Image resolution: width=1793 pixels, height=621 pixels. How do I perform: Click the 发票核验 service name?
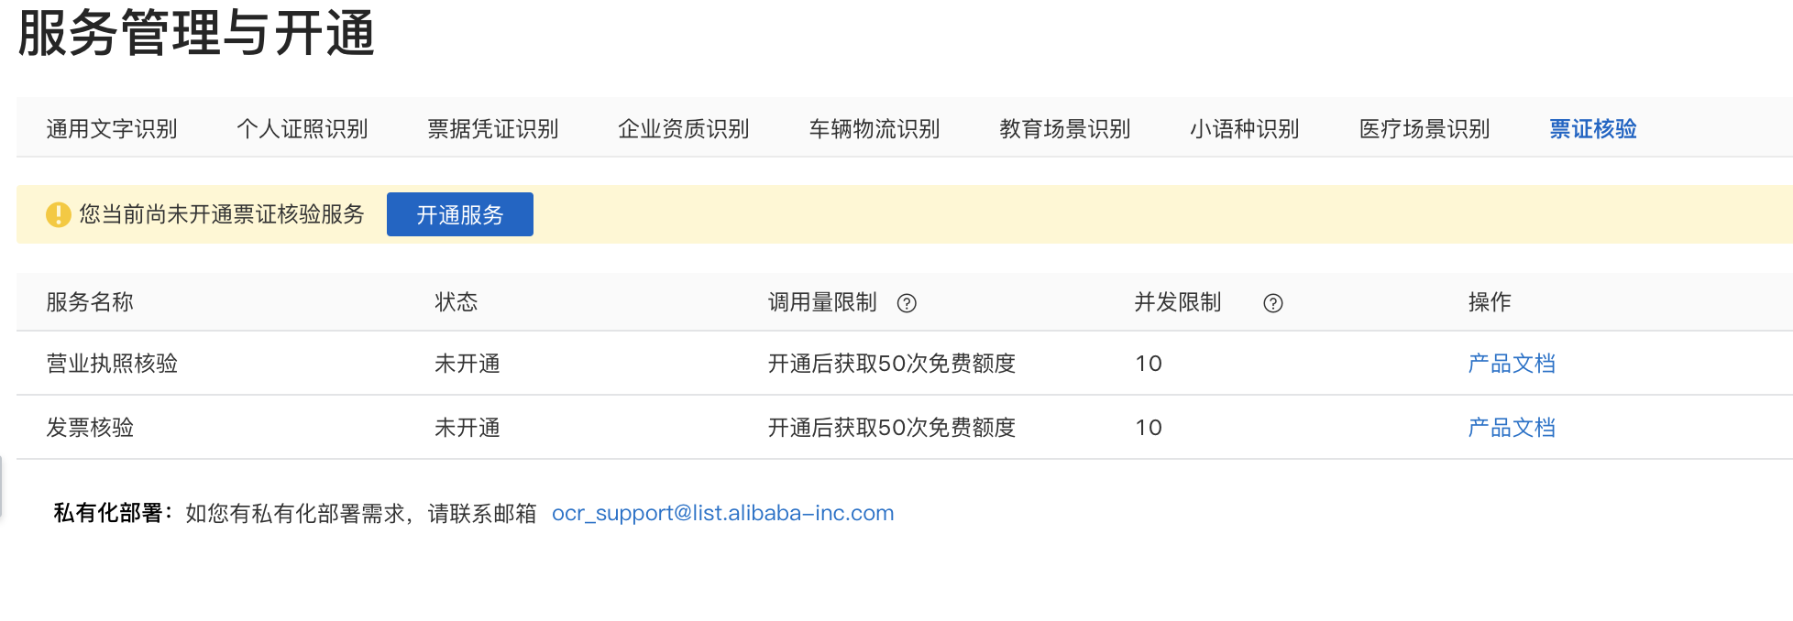tap(90, 428)
